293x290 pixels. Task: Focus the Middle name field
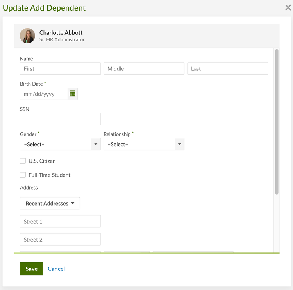(144, 69)
